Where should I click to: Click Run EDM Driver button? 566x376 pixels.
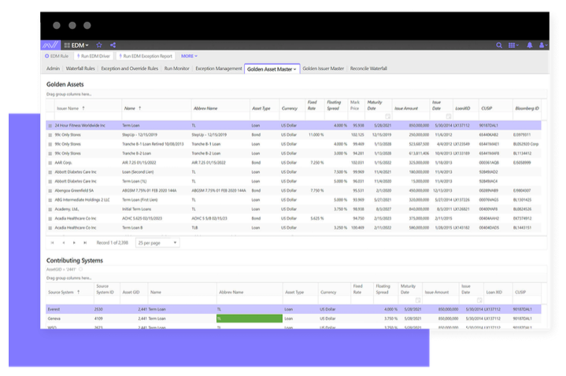[x=93, y=57]
